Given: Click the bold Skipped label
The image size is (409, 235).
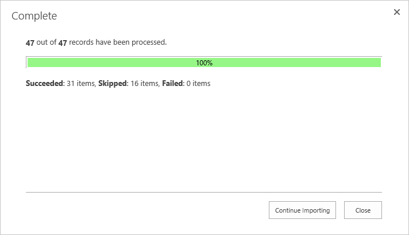Looking at the screenshot, I should click(112, 84).
